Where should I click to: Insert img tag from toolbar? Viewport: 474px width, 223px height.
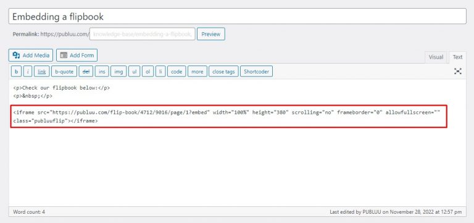[118, 72]
